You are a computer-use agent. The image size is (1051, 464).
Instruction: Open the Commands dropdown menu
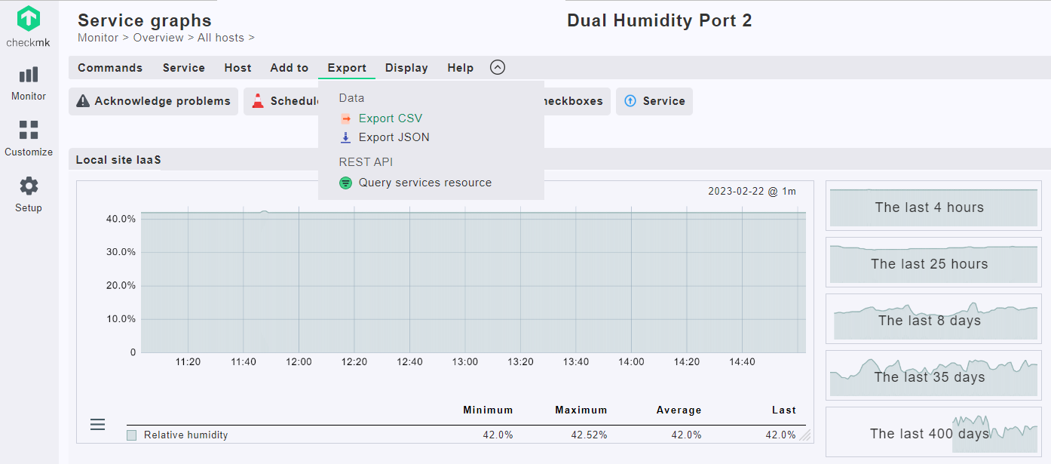click(x=110, y=68)
